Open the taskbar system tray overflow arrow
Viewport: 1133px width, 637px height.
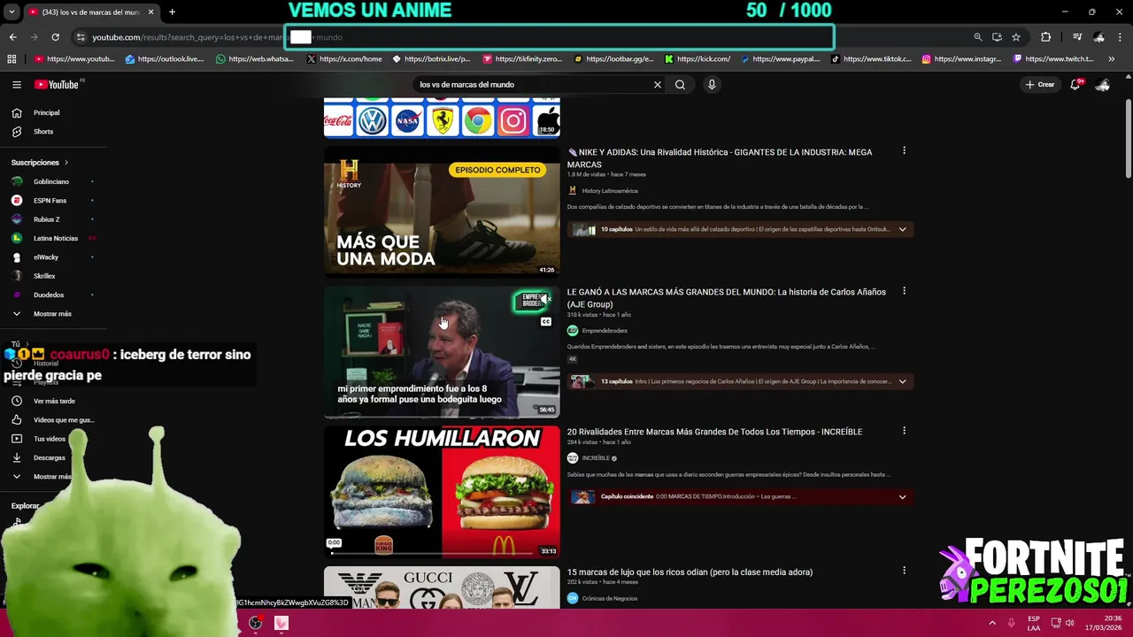pyautogui.click(x=992, y=623)
